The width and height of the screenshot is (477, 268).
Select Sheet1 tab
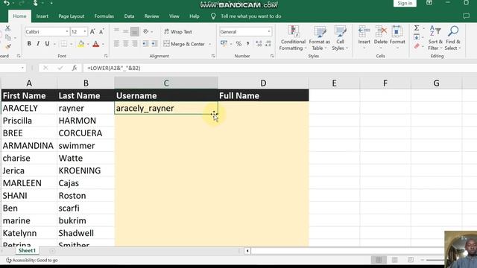27,251
